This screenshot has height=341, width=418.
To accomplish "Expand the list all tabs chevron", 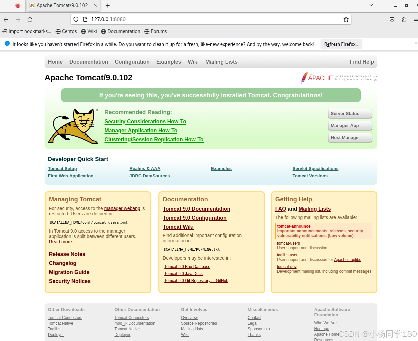I will click(x=371, y=5).
